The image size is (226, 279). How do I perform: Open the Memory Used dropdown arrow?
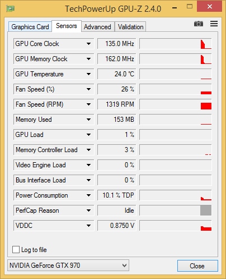click(88, 120)
